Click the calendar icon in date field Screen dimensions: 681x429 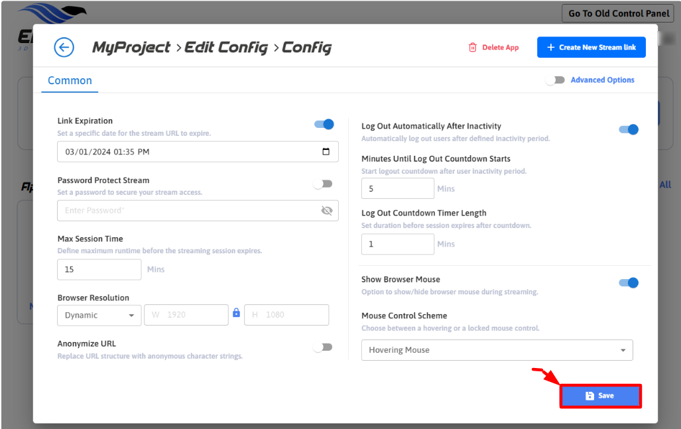pyautogui.click(x=326, y=152)
